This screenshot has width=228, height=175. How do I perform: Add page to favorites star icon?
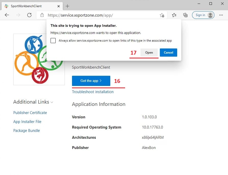point(162,15)
